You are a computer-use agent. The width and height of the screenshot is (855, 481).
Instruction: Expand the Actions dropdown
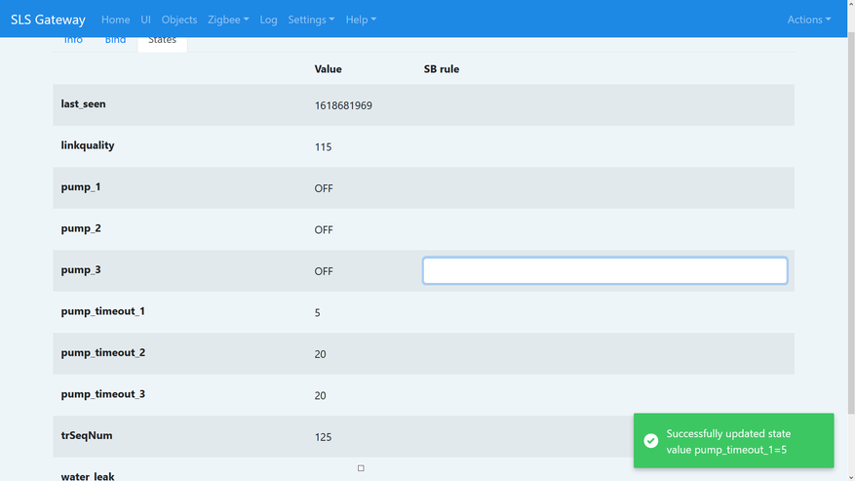pyautogui.click(x=808, y=20)
